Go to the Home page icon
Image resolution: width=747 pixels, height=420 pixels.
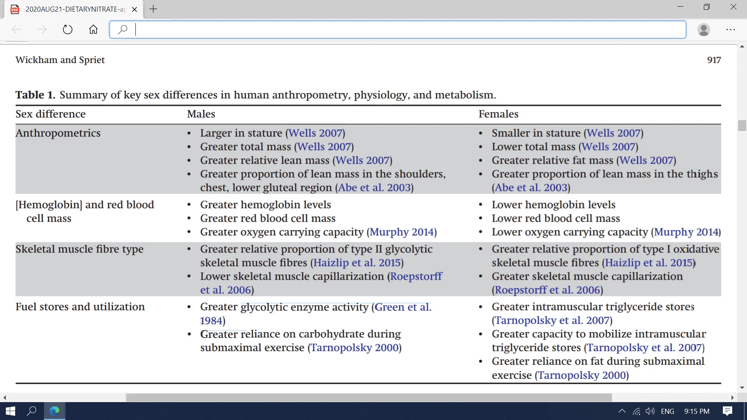[93, 30]
